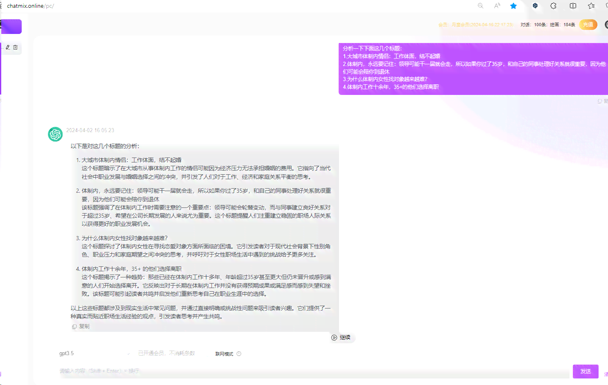Click the 充值 recharge button
Image resolution: width=608 pixels, height=385 pixels.
588,25
